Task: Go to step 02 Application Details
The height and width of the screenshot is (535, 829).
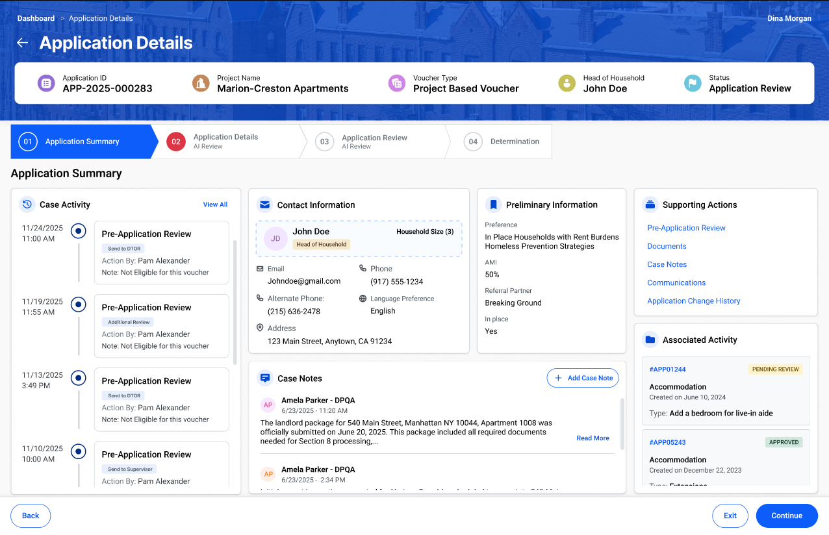Action: click(x=225, y=142)
